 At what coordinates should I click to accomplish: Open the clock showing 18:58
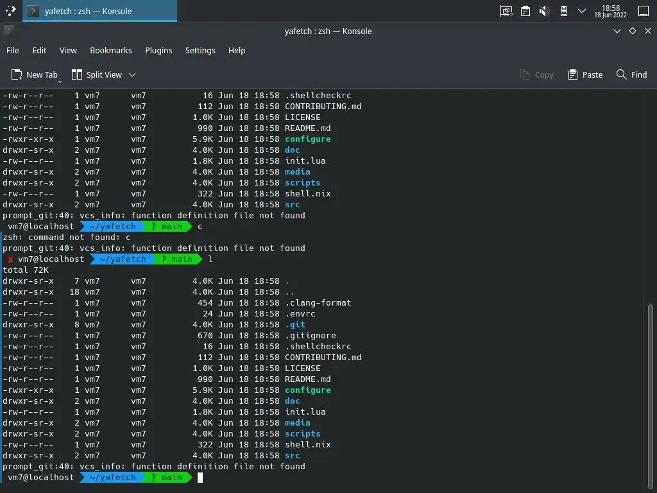[x=611, y=12]
